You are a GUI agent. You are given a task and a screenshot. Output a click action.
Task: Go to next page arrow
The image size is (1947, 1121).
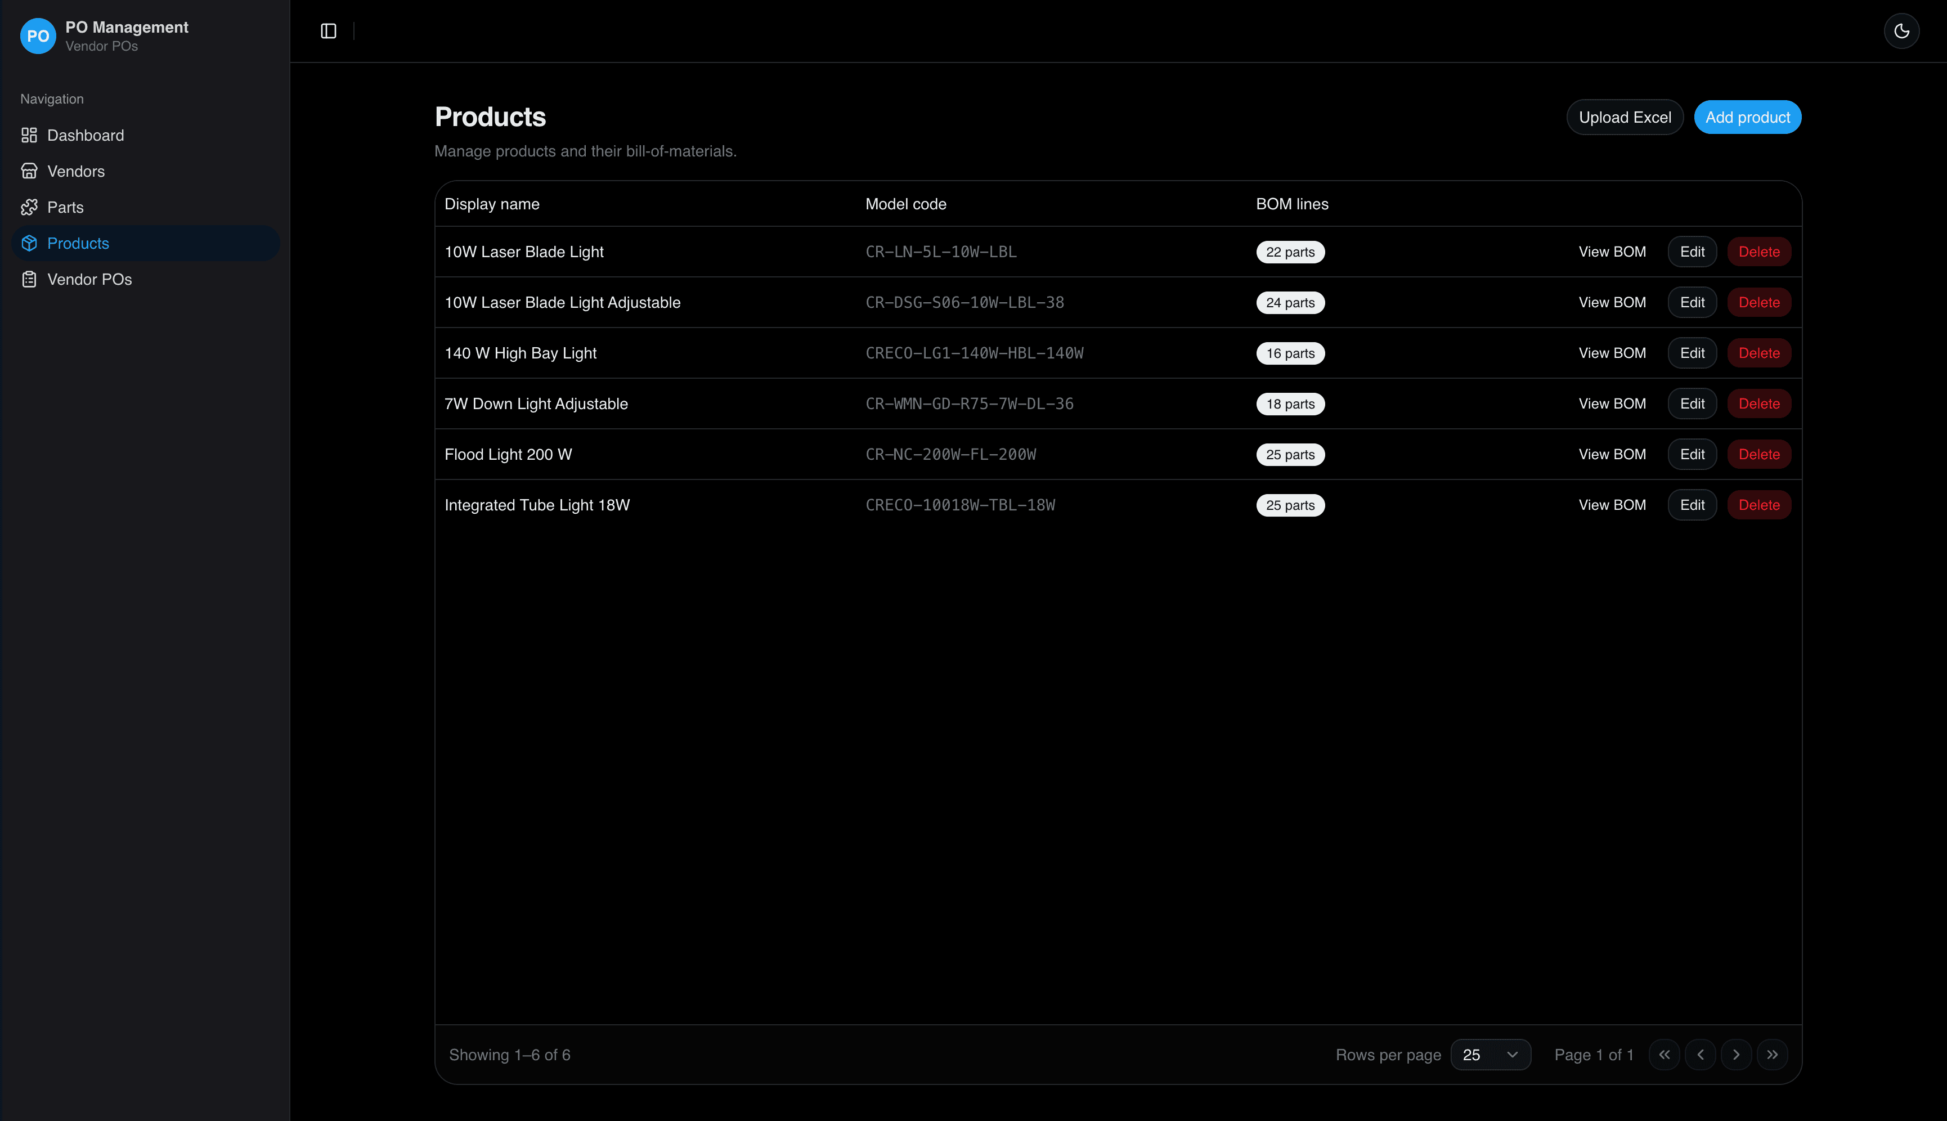point(1736,1055)
